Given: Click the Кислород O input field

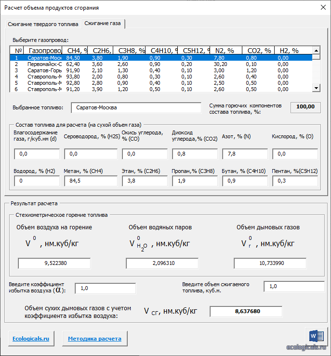Looking at the screenshot, I should (x=295, y=154).
